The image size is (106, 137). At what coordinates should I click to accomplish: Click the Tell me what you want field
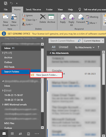pyautogui.click(x=95, y=10)
